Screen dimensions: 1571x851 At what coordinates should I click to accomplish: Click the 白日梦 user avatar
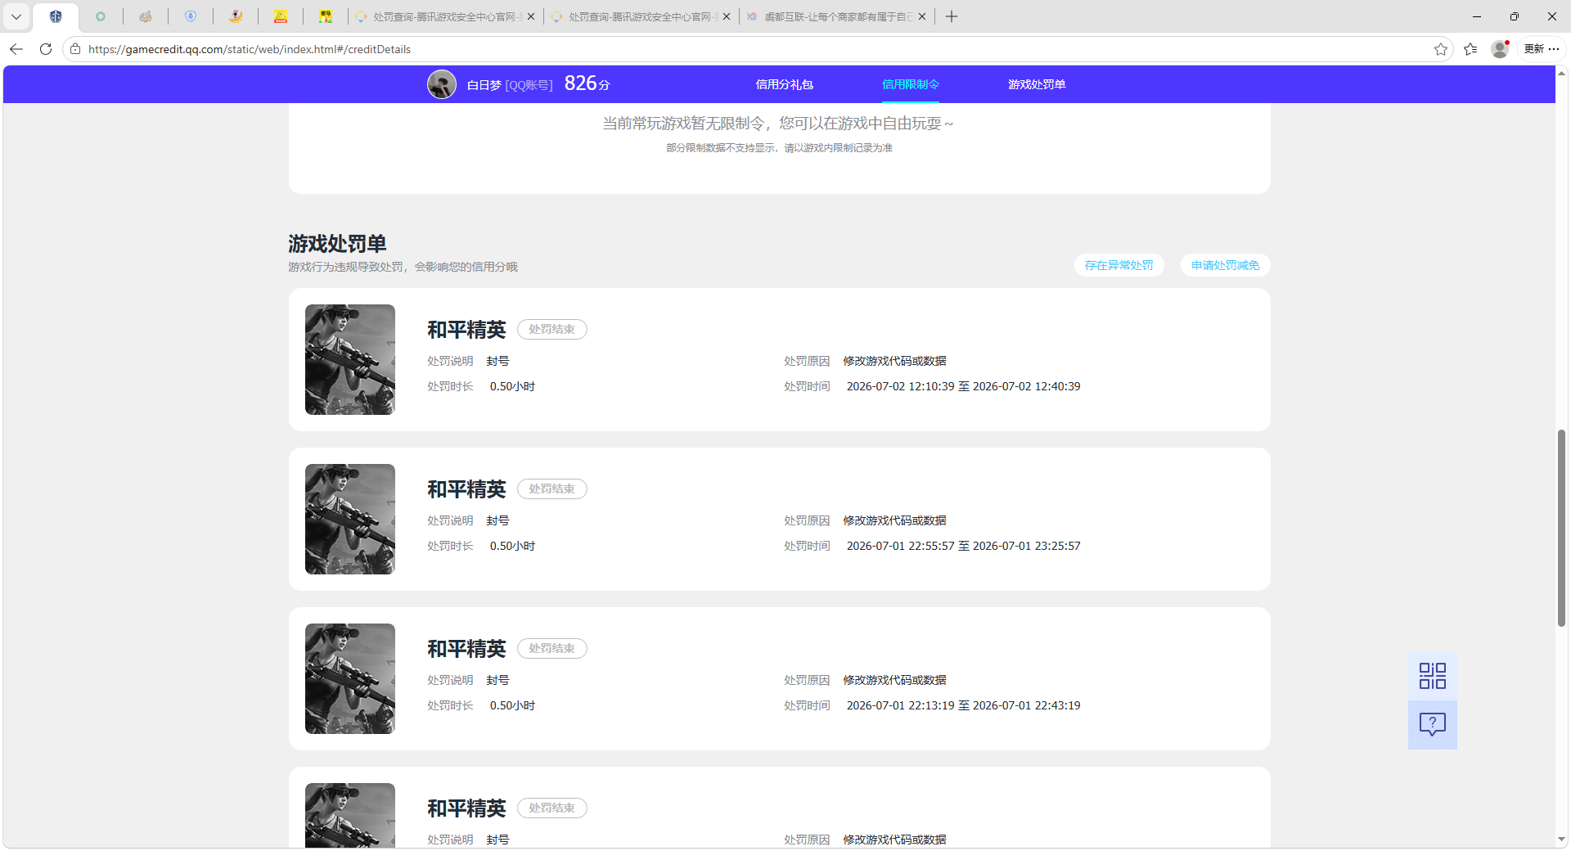[442, 84]
